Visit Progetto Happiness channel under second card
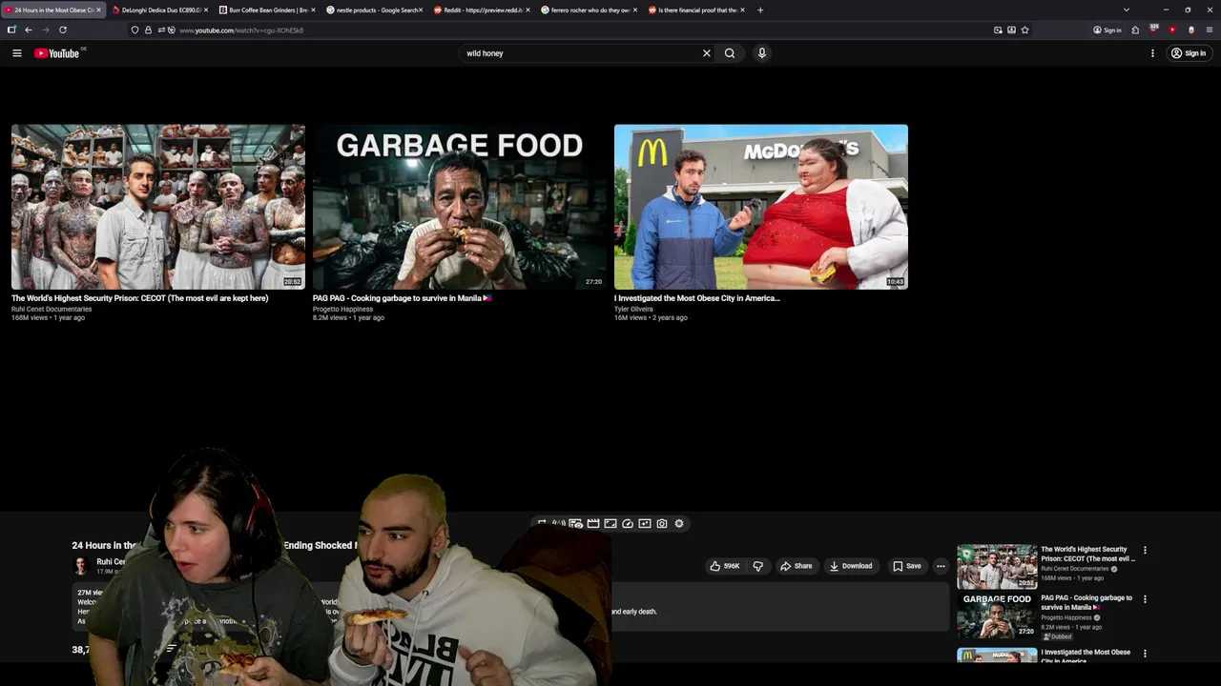The width and height of the screenshot is (1221, 686). pyautogui.click(x=342, y=309)
